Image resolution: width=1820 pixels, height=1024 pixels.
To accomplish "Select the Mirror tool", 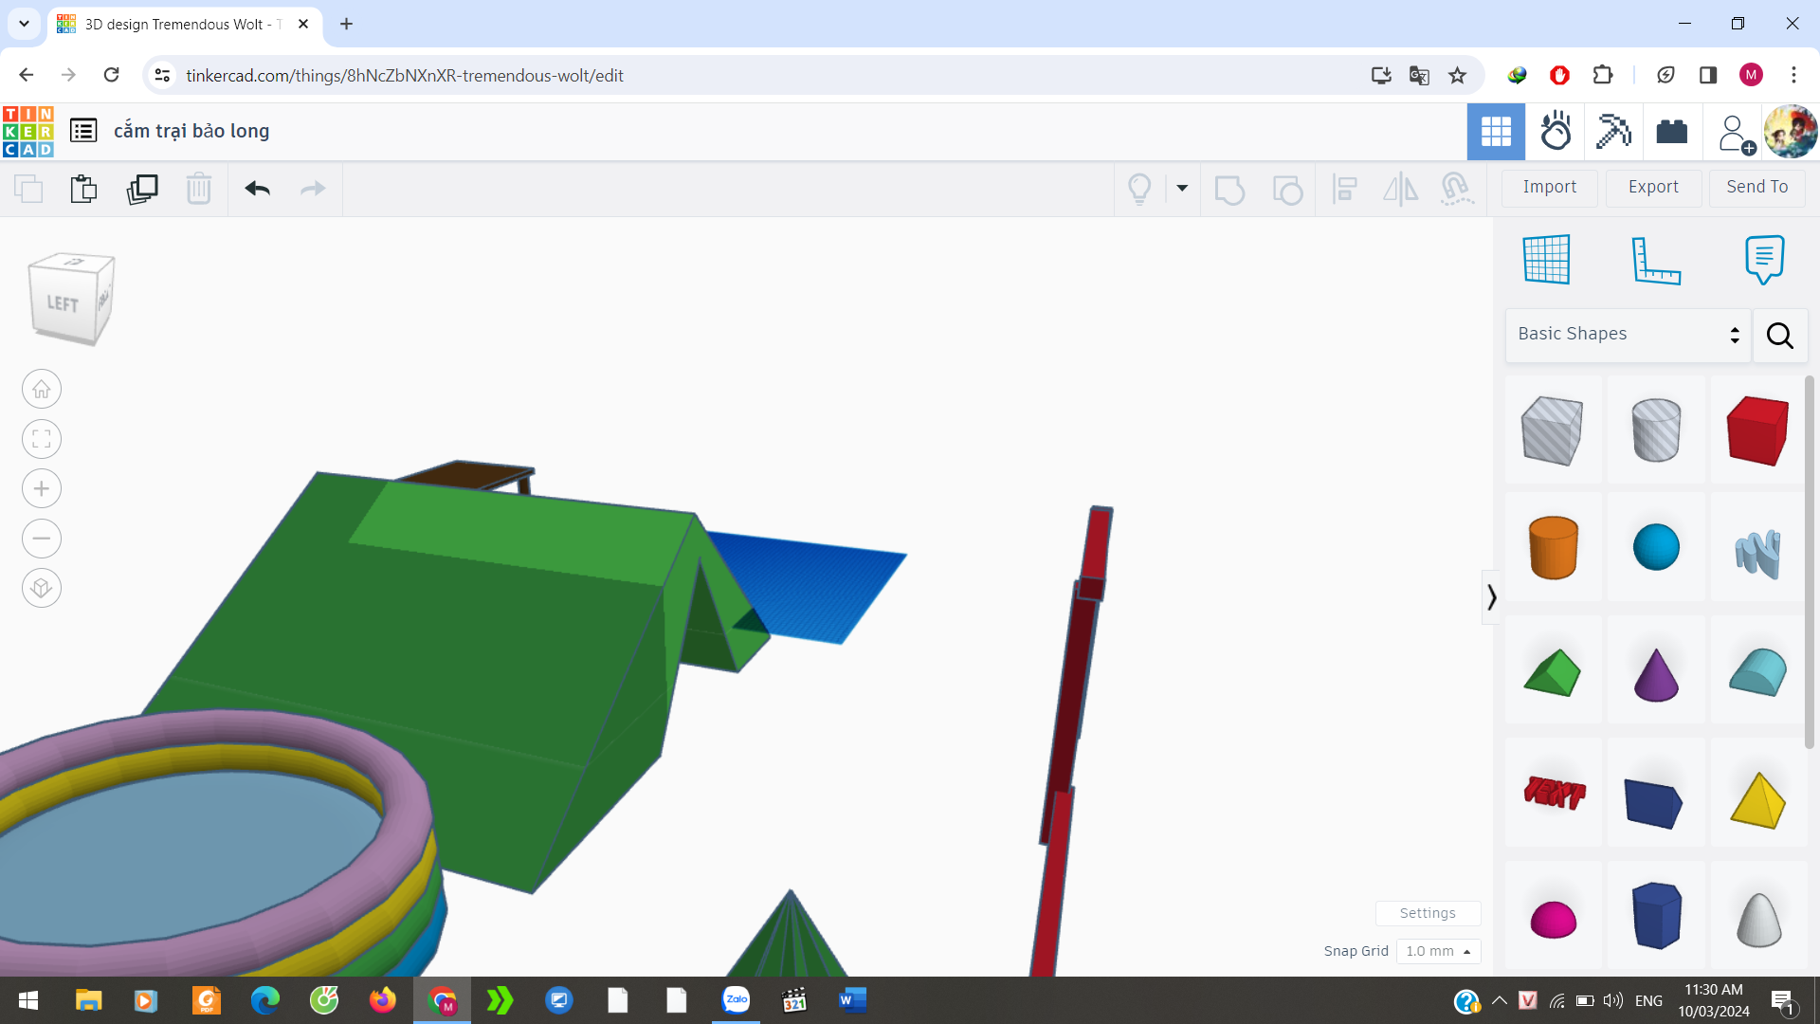I will coord(1400,189).
